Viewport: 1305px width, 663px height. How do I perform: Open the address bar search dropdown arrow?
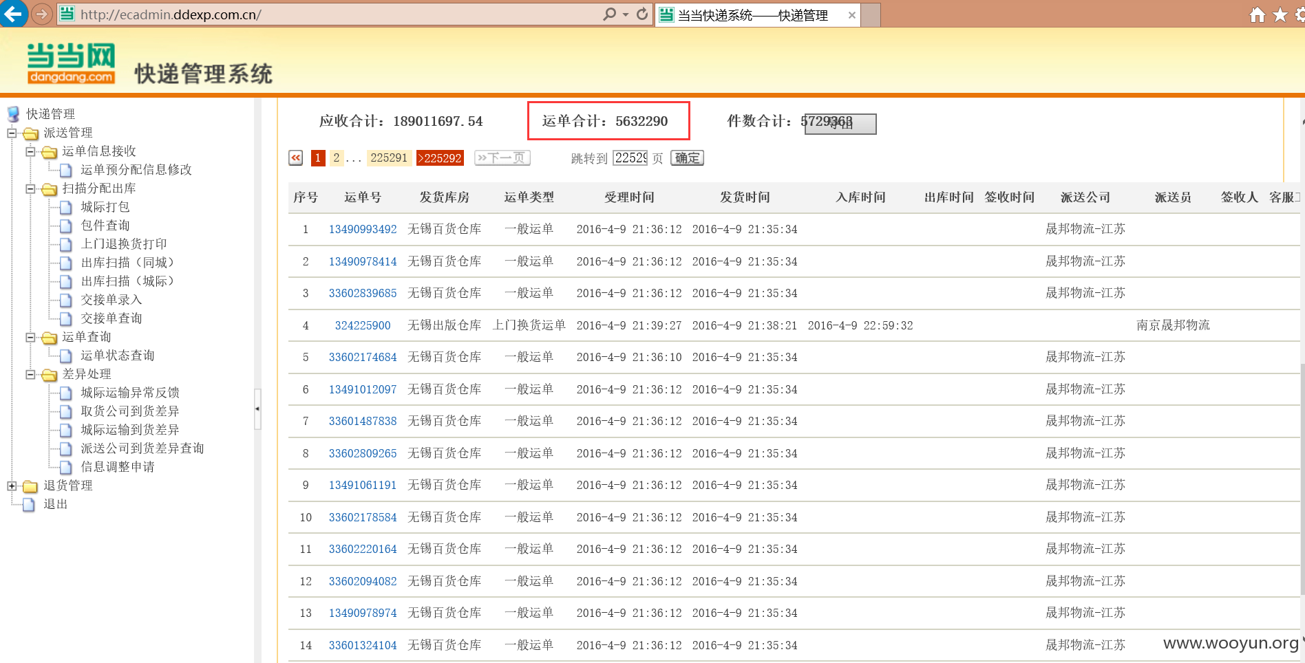(626, 14)
